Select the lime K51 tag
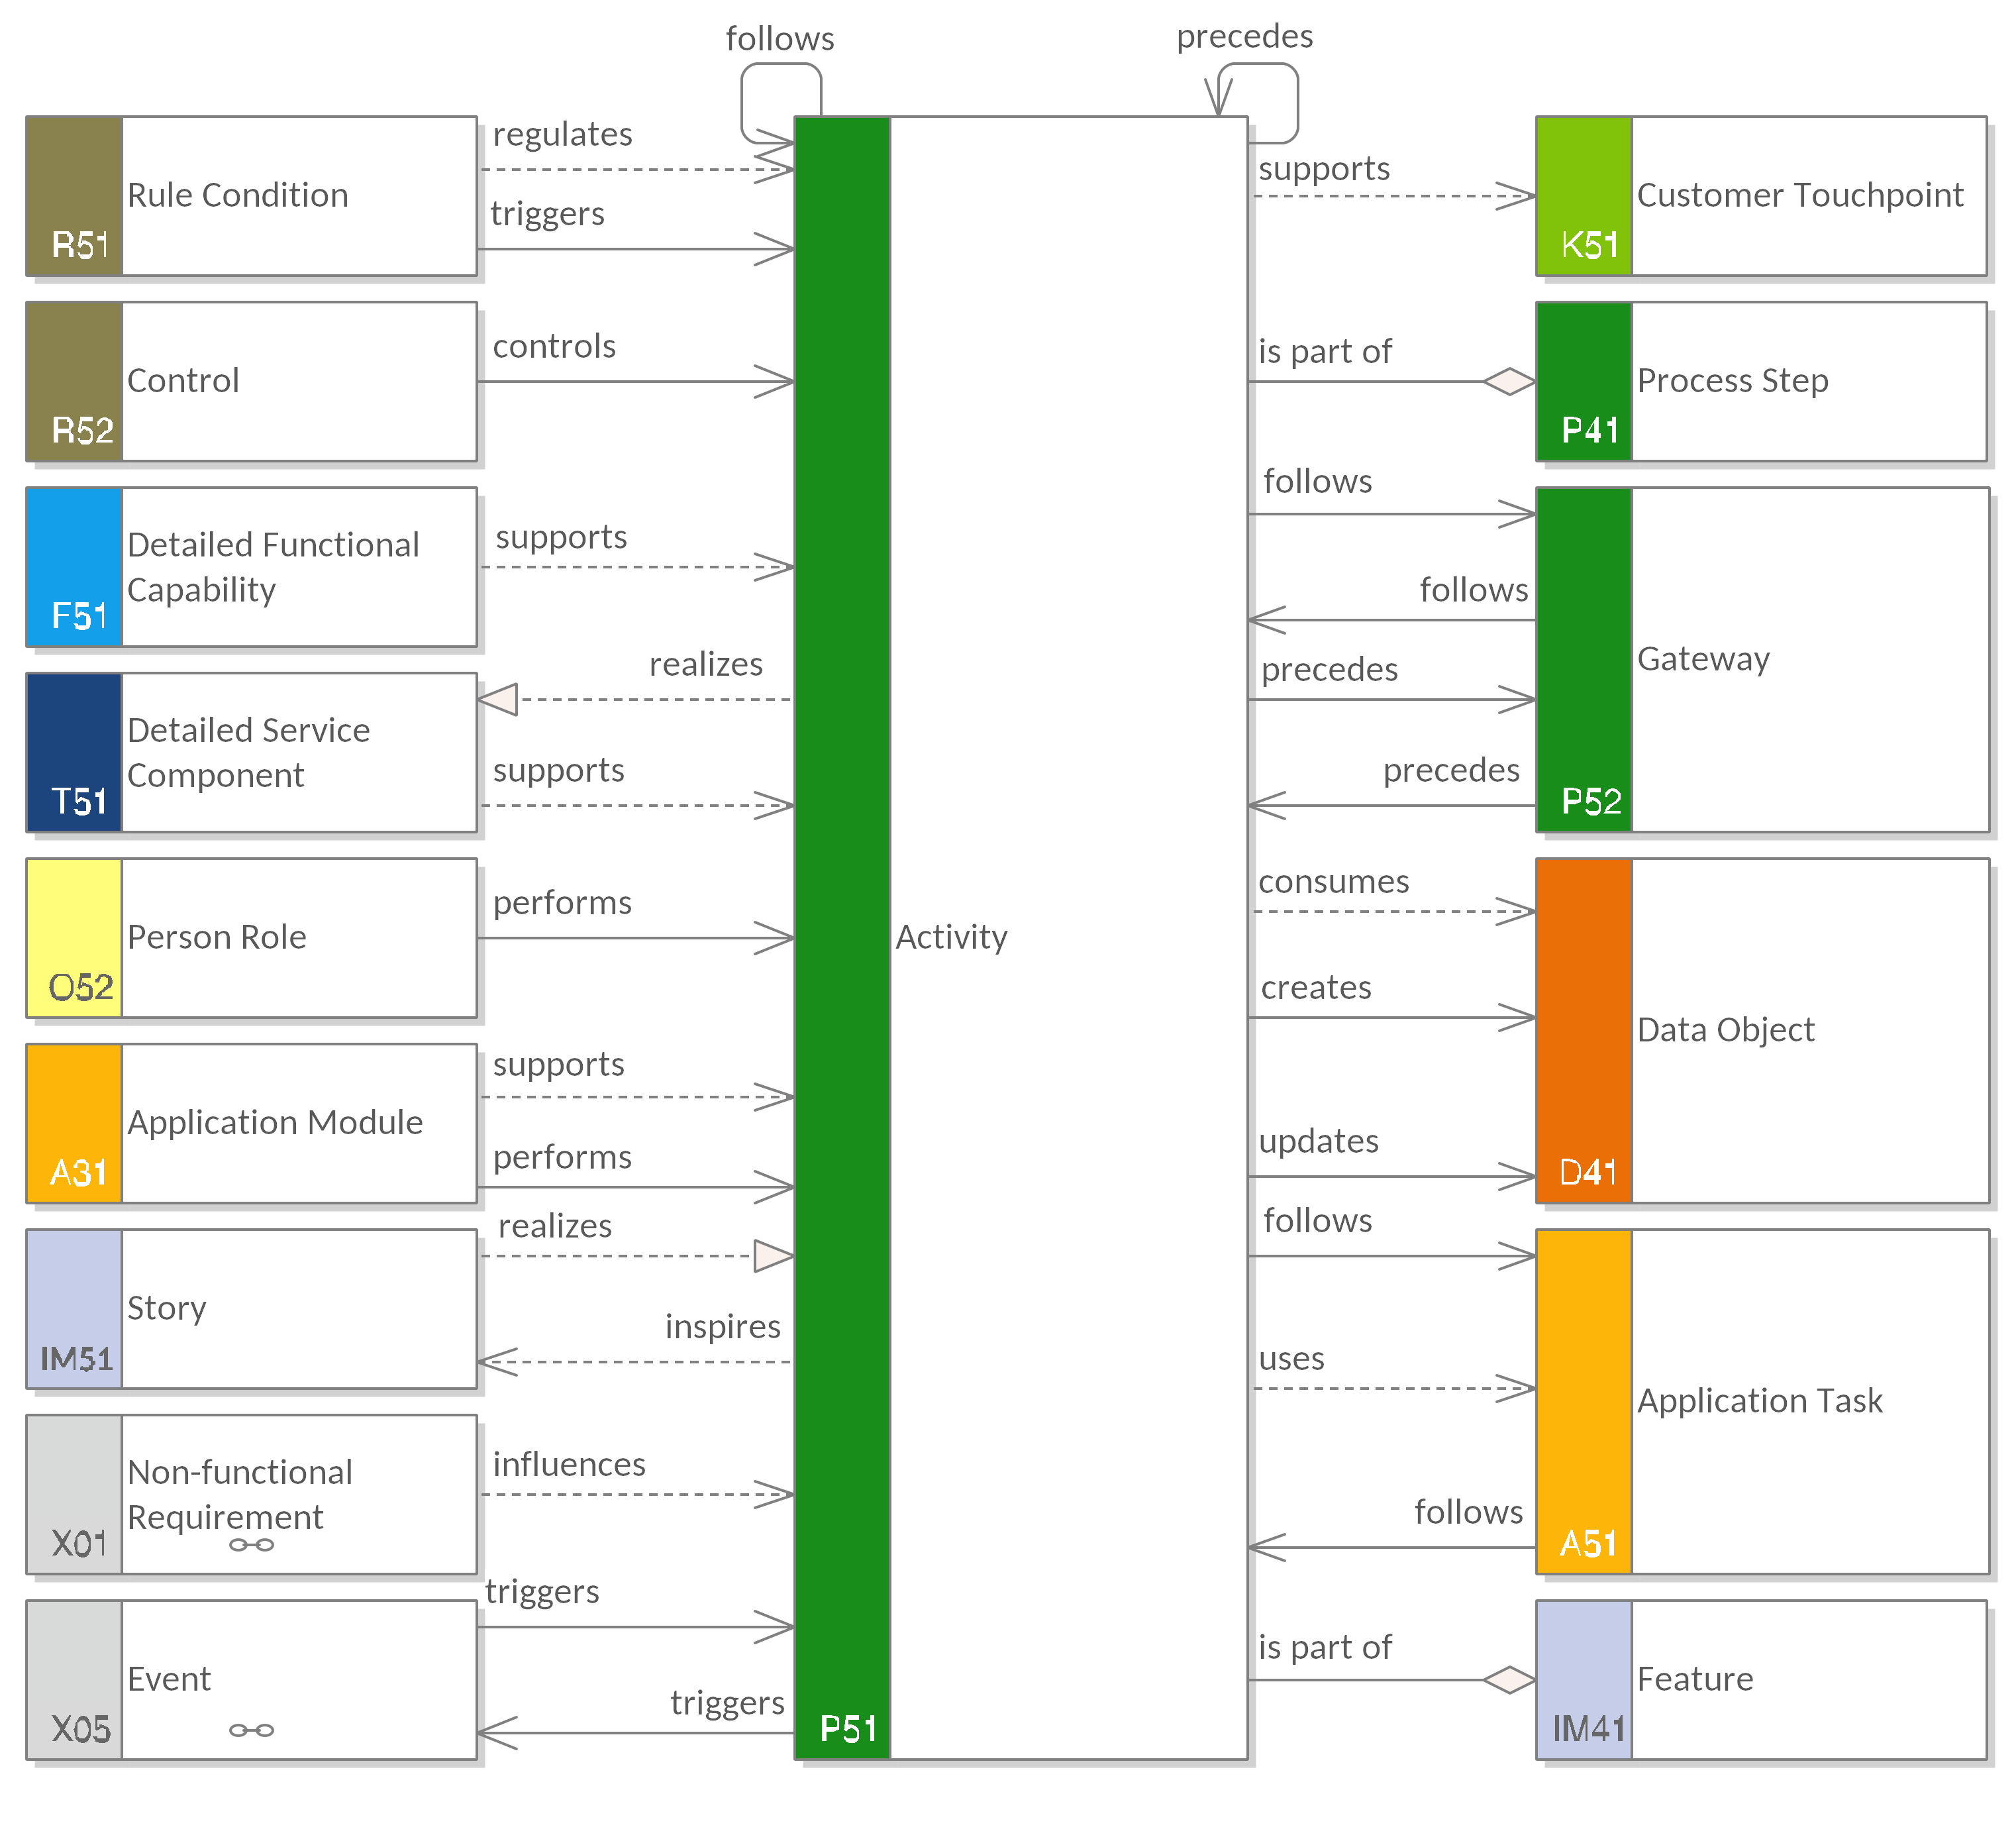 tap(1584, 196)
